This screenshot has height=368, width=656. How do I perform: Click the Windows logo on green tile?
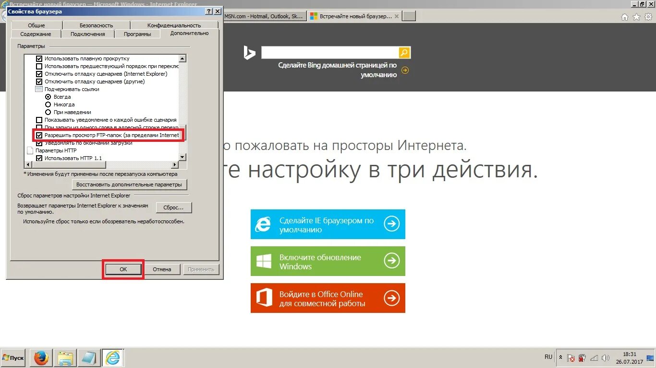(x=264, y=261)
